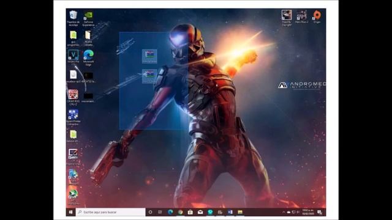Select the Nueva carpeta folder icon

pyautogui.click(x=88, y=38)
